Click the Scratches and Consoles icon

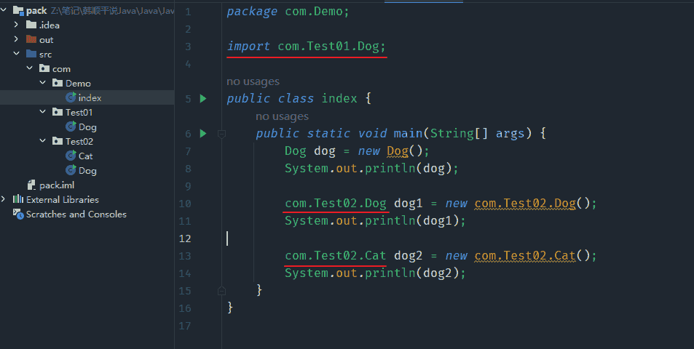18,214
